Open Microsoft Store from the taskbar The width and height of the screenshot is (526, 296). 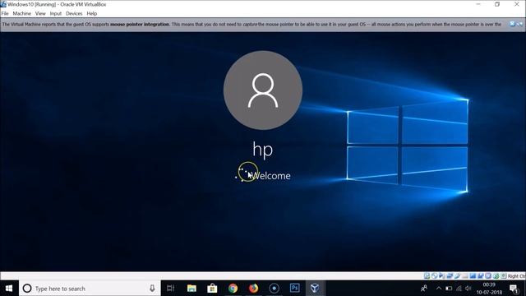click(212, 289)
